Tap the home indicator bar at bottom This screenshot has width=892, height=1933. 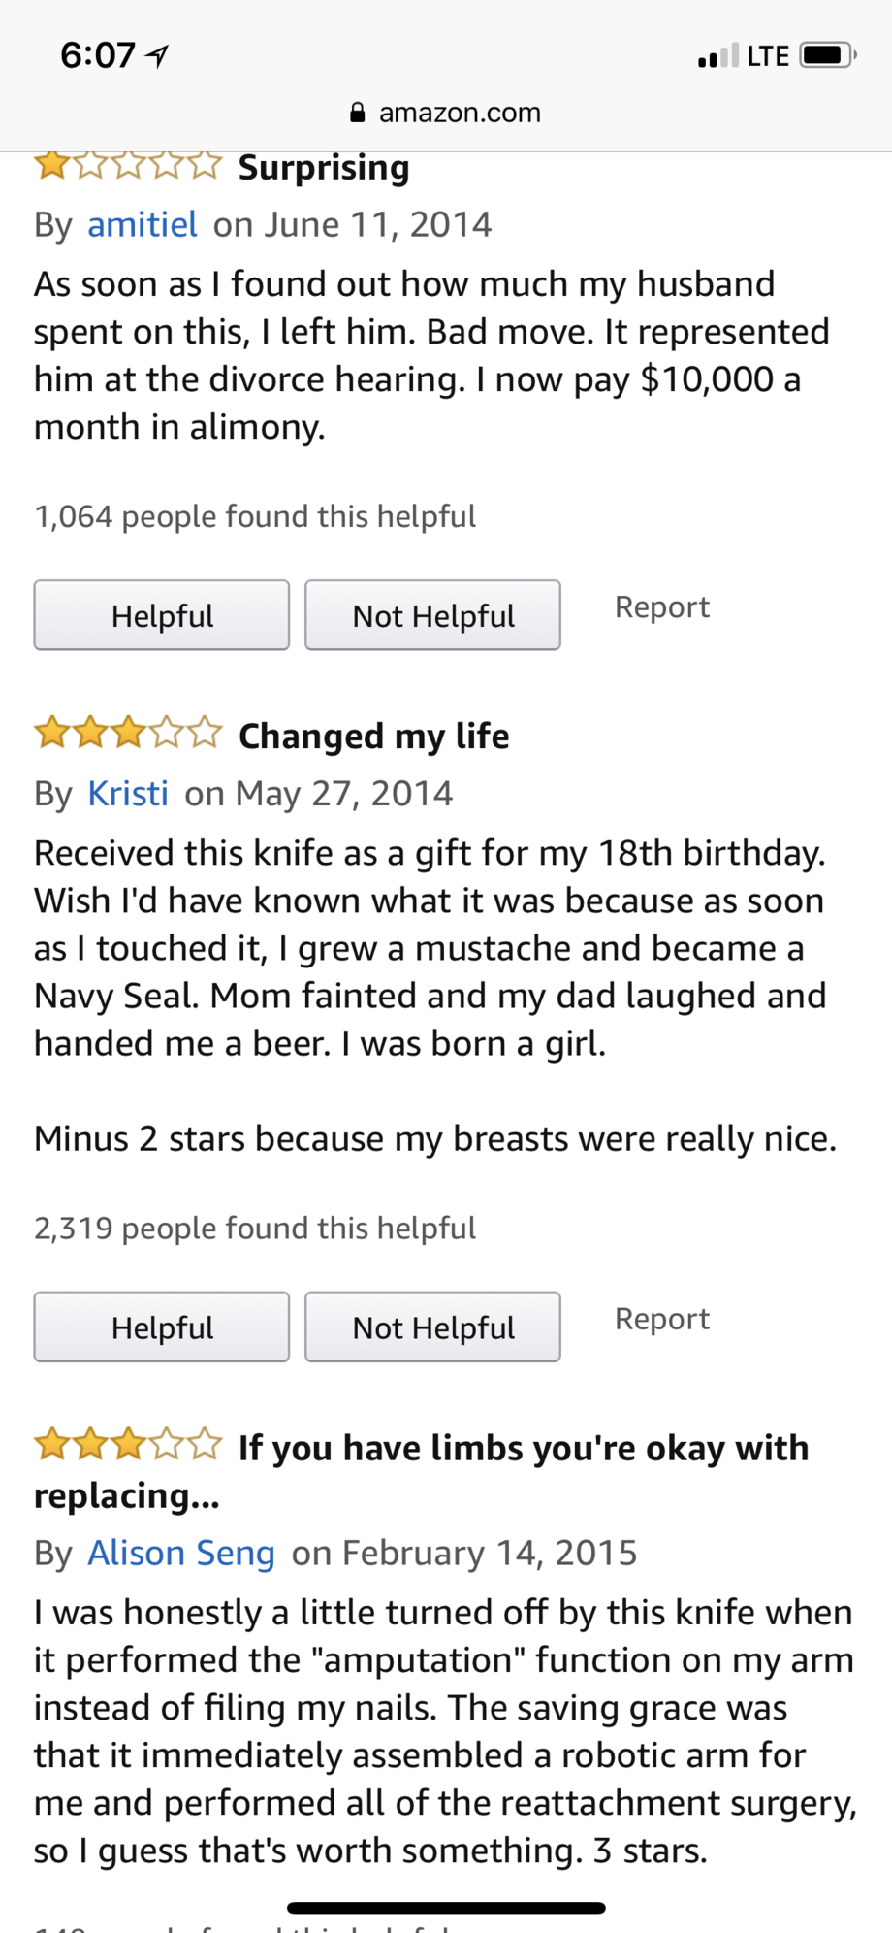pyautogui.click(x=446, y=1908)
